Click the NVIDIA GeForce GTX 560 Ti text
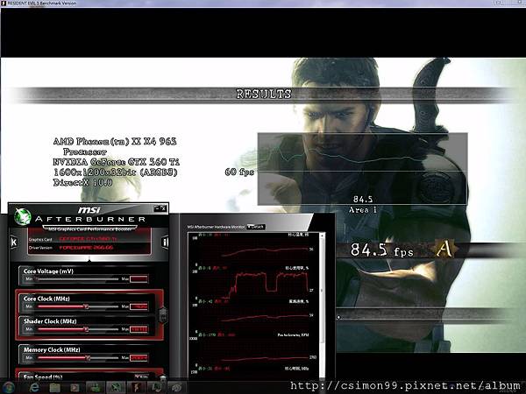Screen dimensions: 526x394 pyautogui.click(x=116, y=162)
